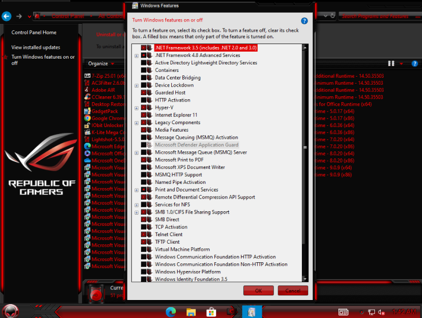422x318 pixels.
Task: Open the View installed updates link
Action: pyautogui.click(x=35, y=48)
